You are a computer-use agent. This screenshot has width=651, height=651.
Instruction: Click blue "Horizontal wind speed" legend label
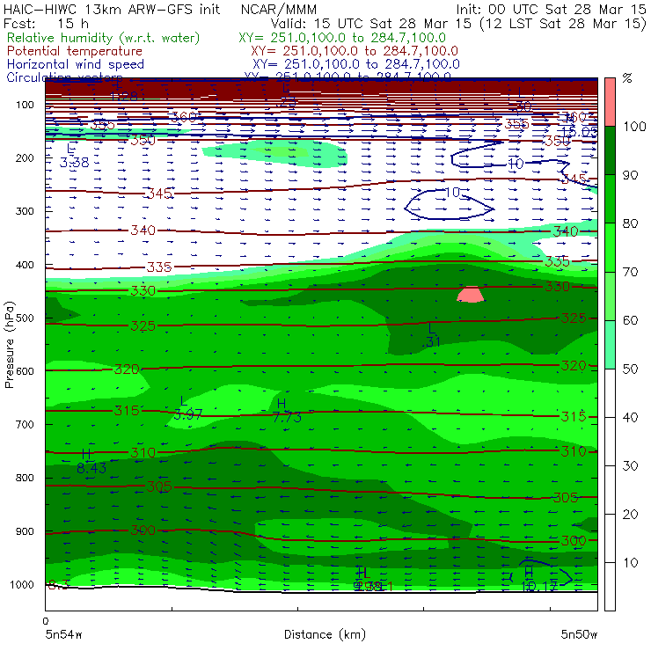click(x=76, y=64)
